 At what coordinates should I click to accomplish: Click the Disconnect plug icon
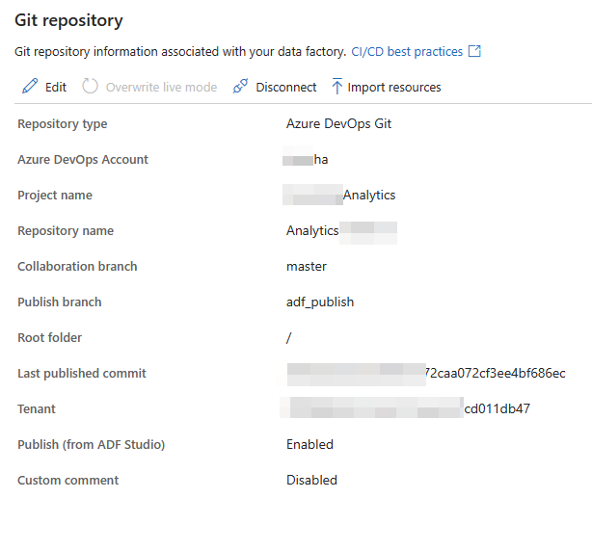pyautogui.click(x=240, y=87)
